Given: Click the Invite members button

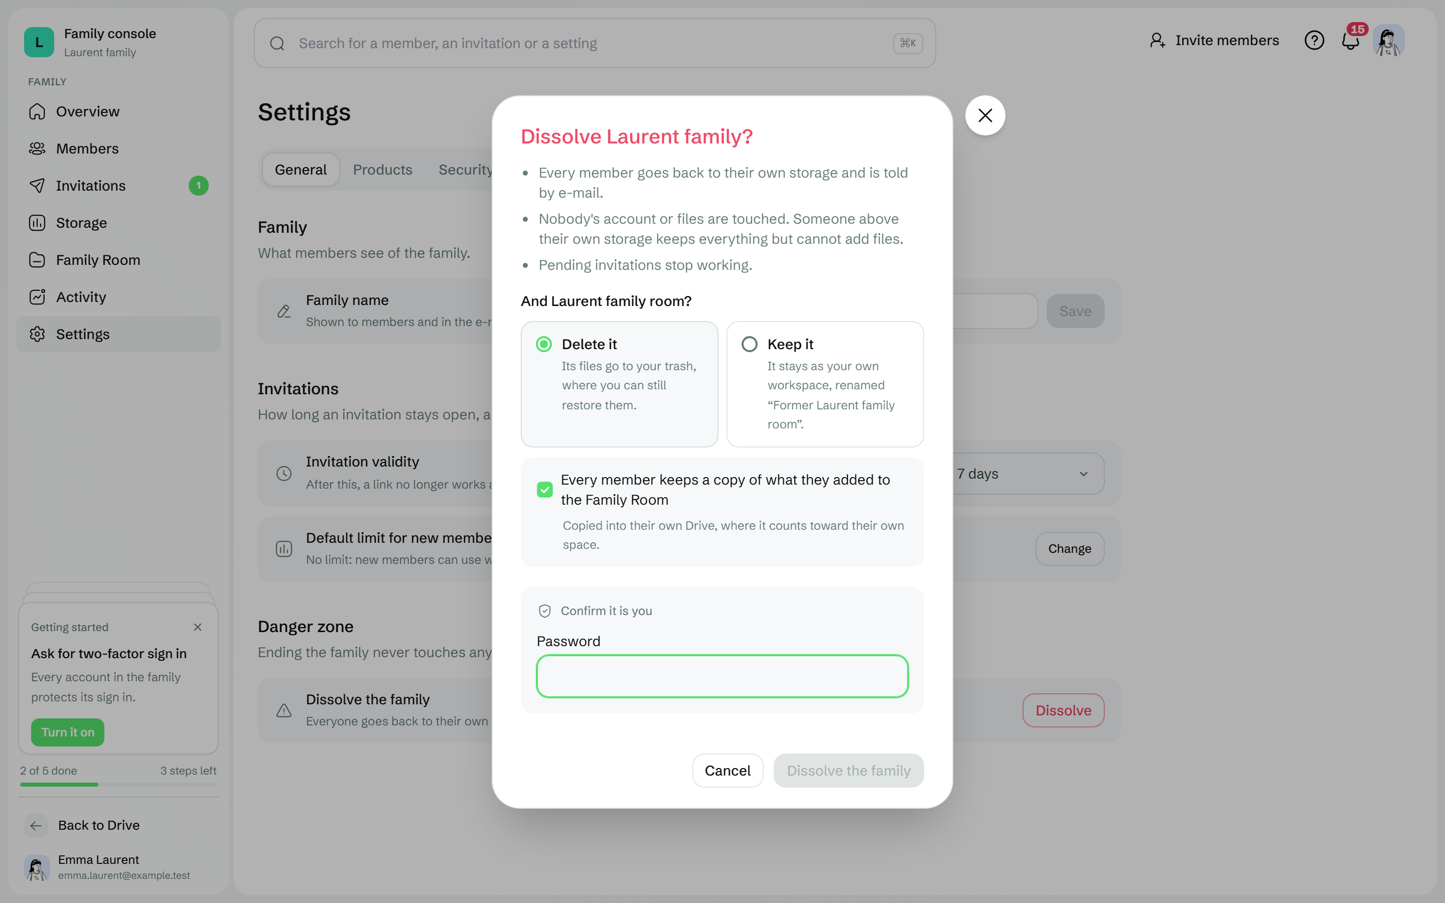Looking at the screenshot, I should (x=1214, y=41).
